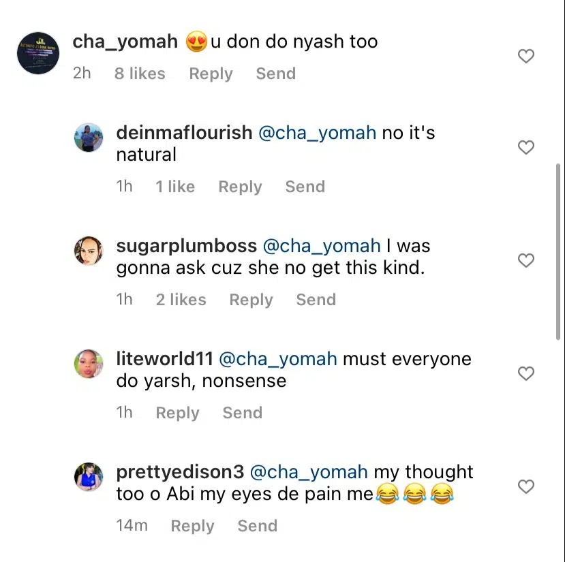565x562 pixels.
Task: Reply to cha_yomah's comment
Action: click(211, 74)
